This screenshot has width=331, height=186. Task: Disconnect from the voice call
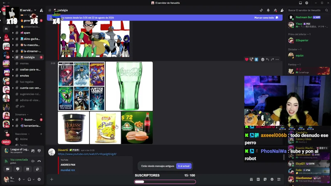[x=39, y=161]
